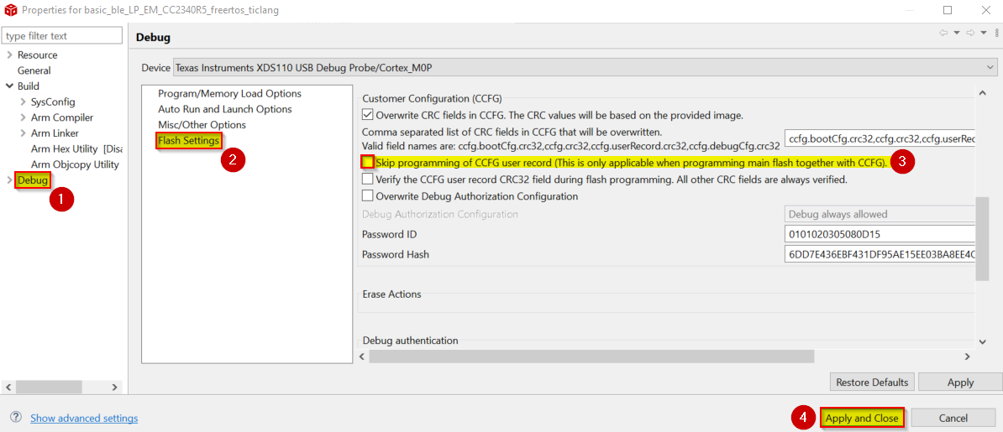
Task: Click the Apply button
Action: pyautogui.click(x=960, y=383)
